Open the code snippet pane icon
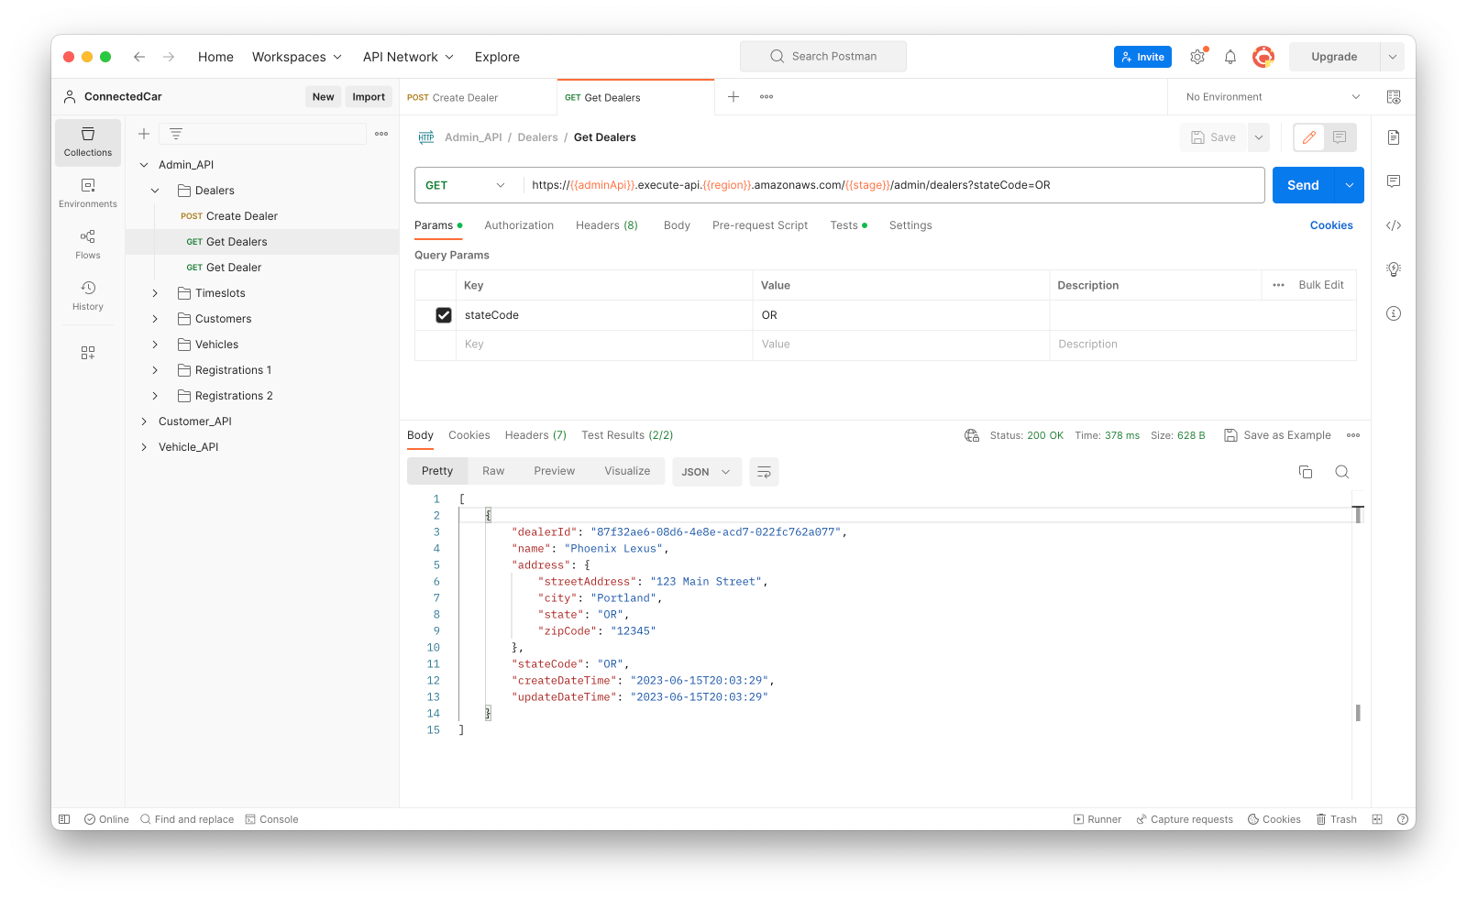 coord(1394,225)
